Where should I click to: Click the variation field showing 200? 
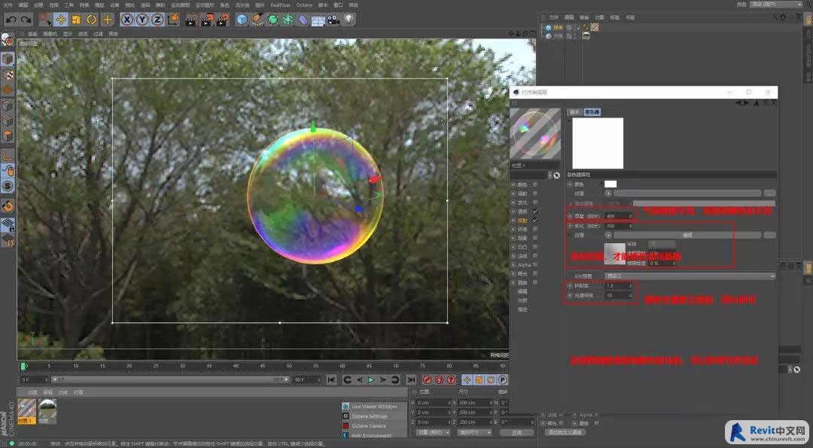pos(618,226)
